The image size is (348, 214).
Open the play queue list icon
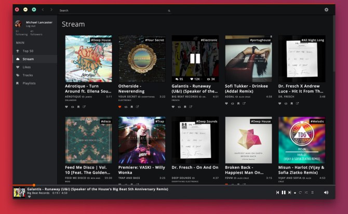click(x=313, y=193)
